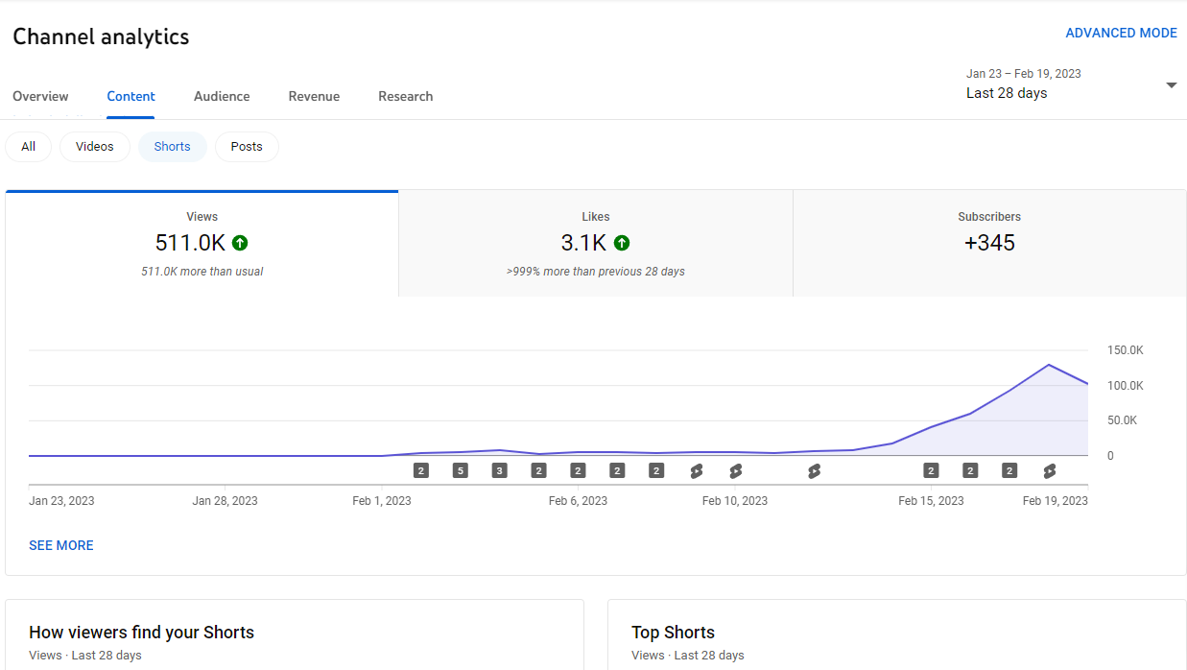1187x670 pixels.
Task: Click the green up arrow beside Views count
Action: pos(240,243)
